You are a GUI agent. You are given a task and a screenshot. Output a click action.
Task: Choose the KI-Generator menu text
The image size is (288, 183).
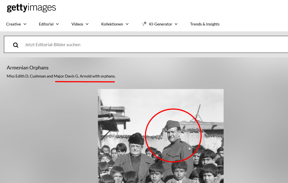pyautogui.click(x=161, y=24)
